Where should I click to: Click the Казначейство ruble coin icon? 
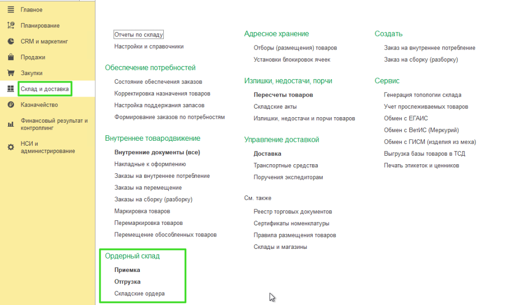pos(11,105)
